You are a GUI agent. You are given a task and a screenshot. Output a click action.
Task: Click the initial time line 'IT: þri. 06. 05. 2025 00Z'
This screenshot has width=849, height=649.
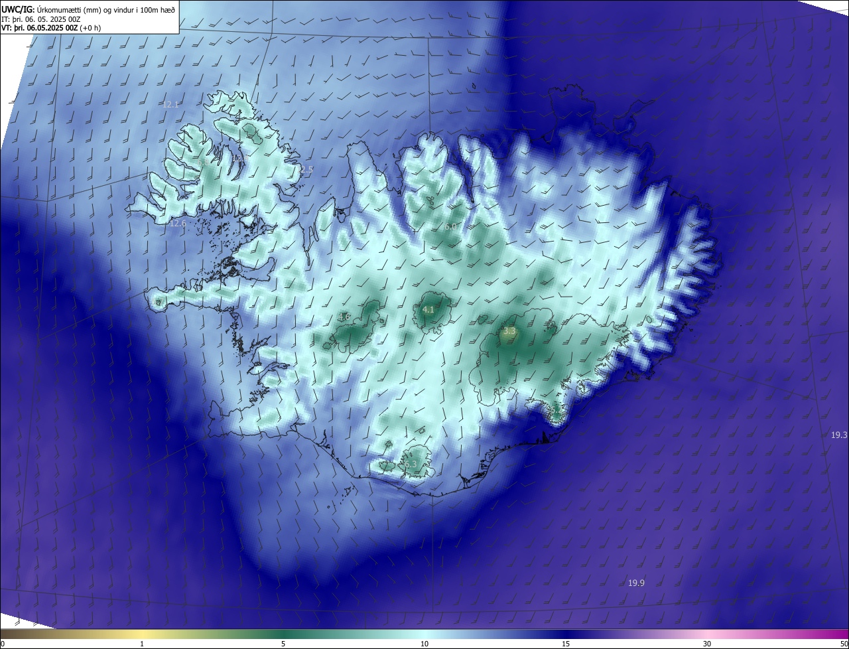click(x=41, y=19)
